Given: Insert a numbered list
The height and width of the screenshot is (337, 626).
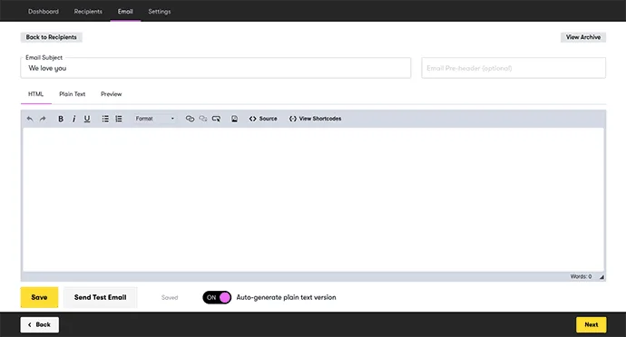Looking at the screenshot, I should click(x=119, y=119).
